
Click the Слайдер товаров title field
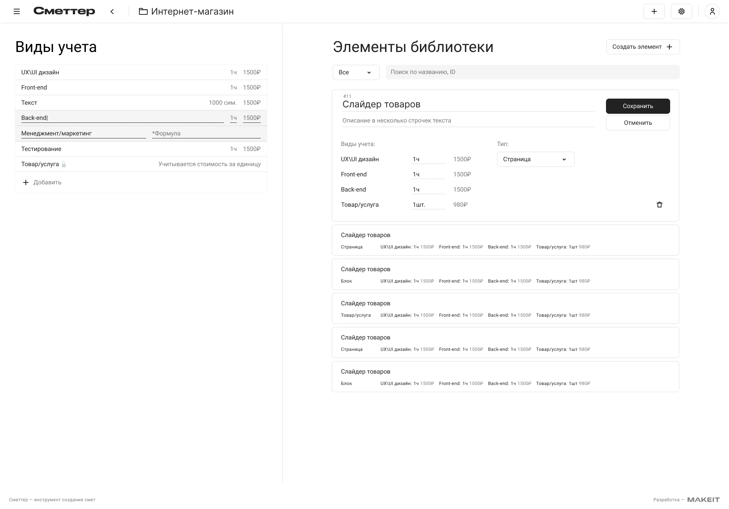pyautogui.click(x=468, y=104)
